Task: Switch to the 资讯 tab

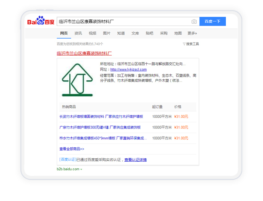Action: pyautogui.click(x=78, y=33)
